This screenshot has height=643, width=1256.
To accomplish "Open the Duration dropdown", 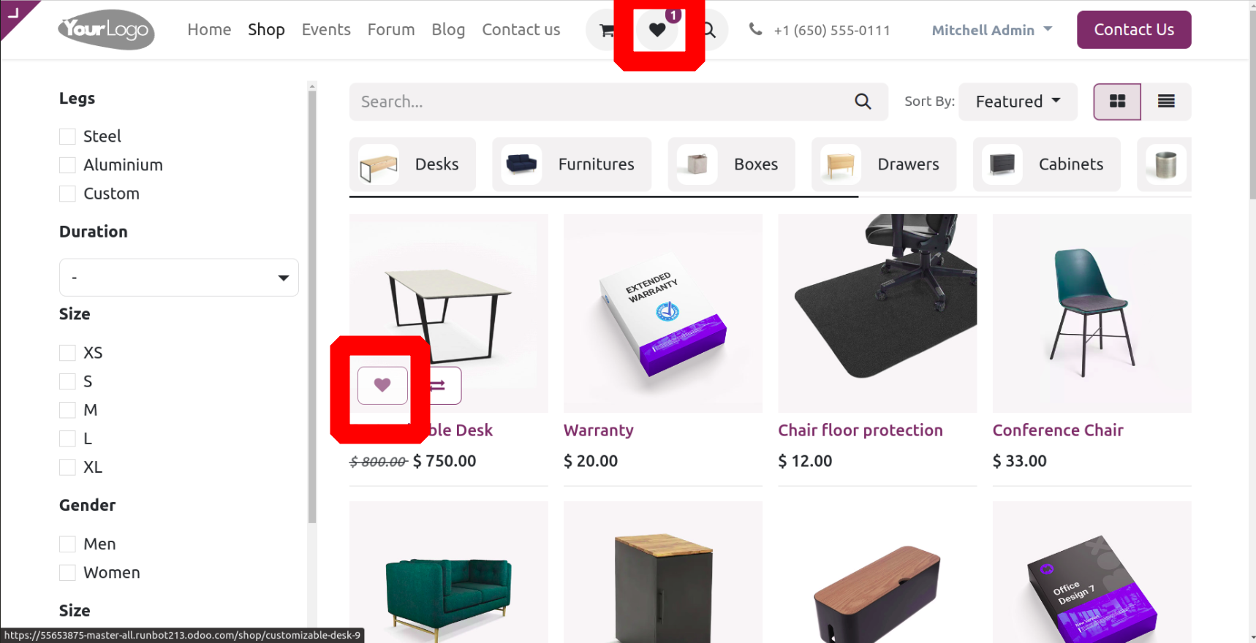I will tap(179, 278).
